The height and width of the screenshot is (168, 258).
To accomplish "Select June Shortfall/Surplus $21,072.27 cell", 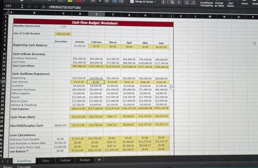I will 161,125.
